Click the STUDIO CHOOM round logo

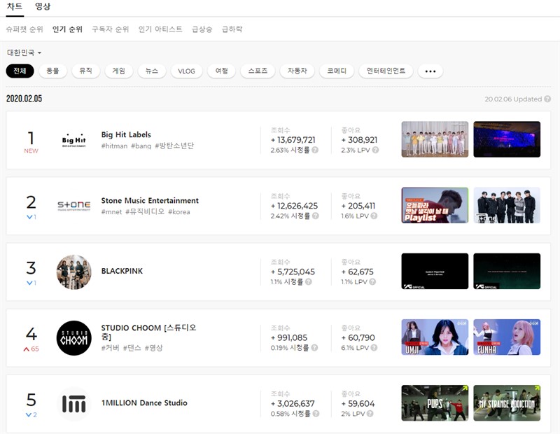(73, 337)
